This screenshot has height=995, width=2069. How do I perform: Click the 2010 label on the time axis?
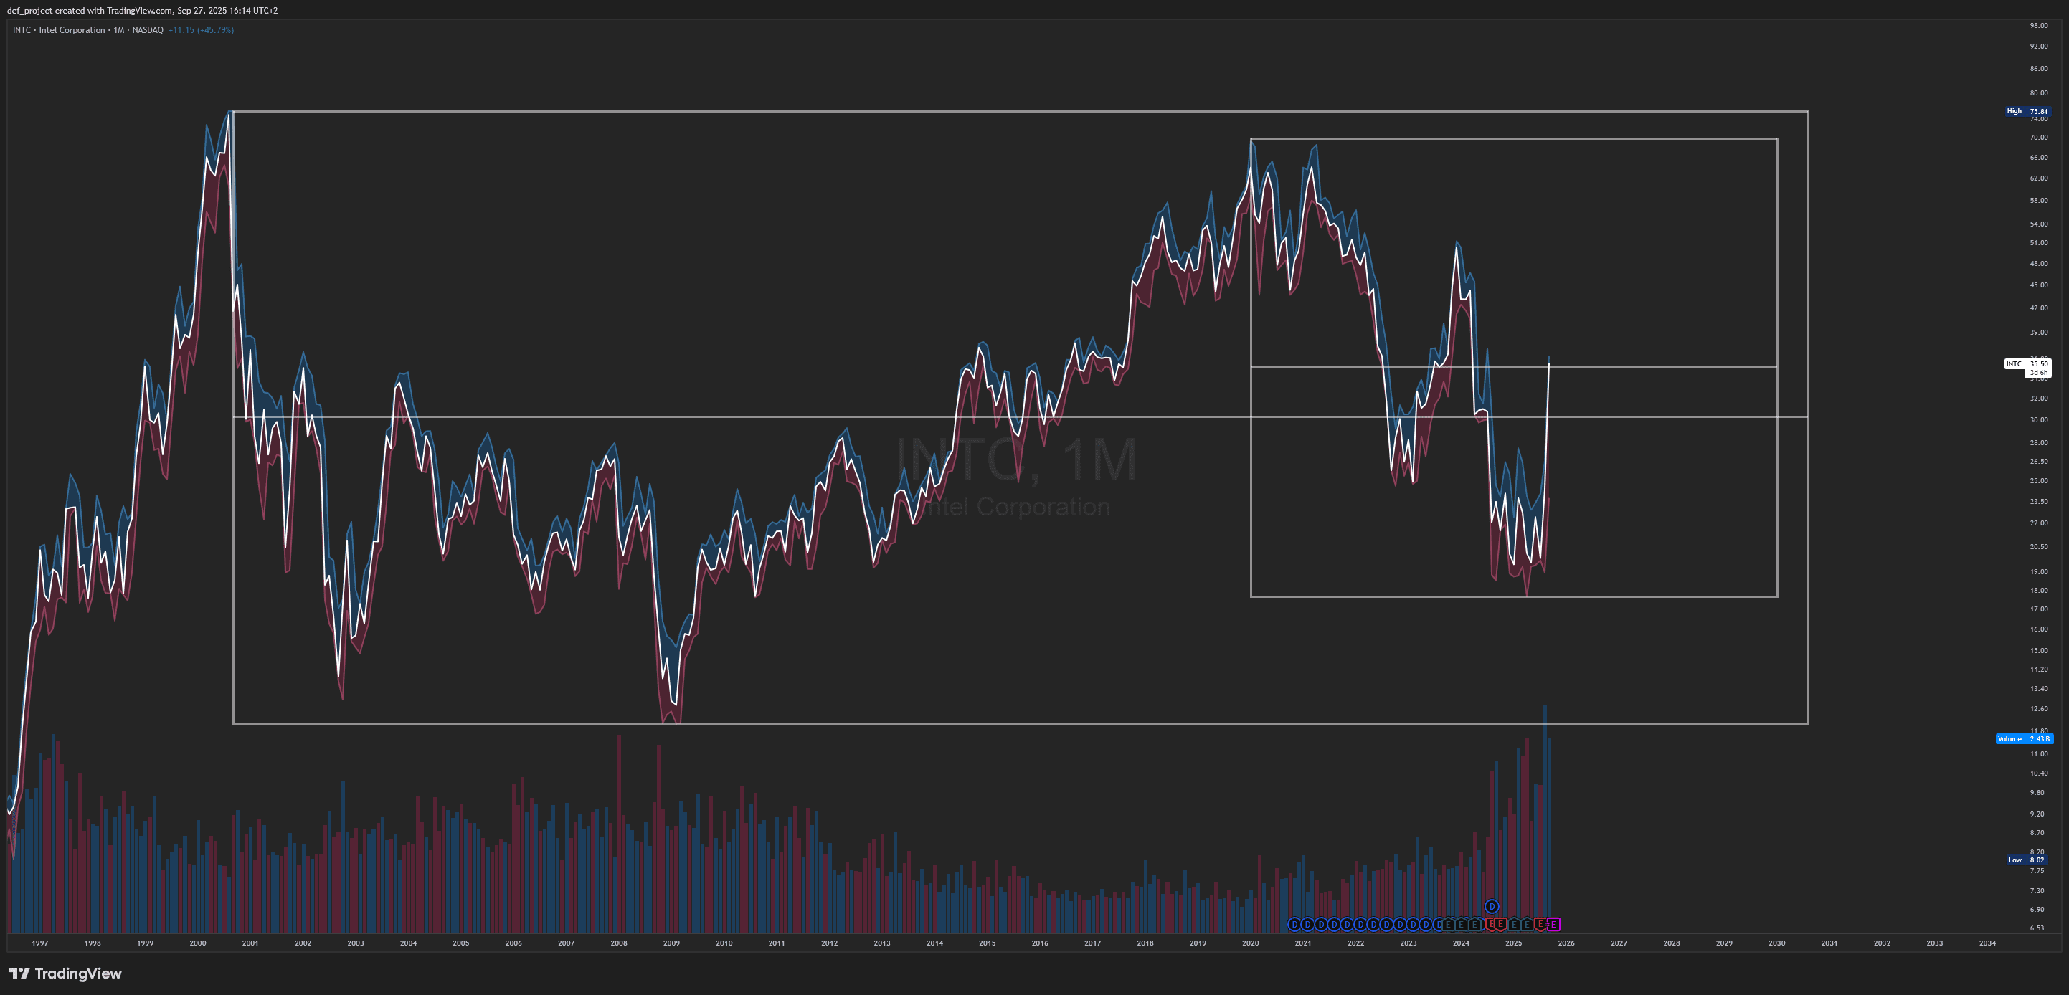[724, 943]
